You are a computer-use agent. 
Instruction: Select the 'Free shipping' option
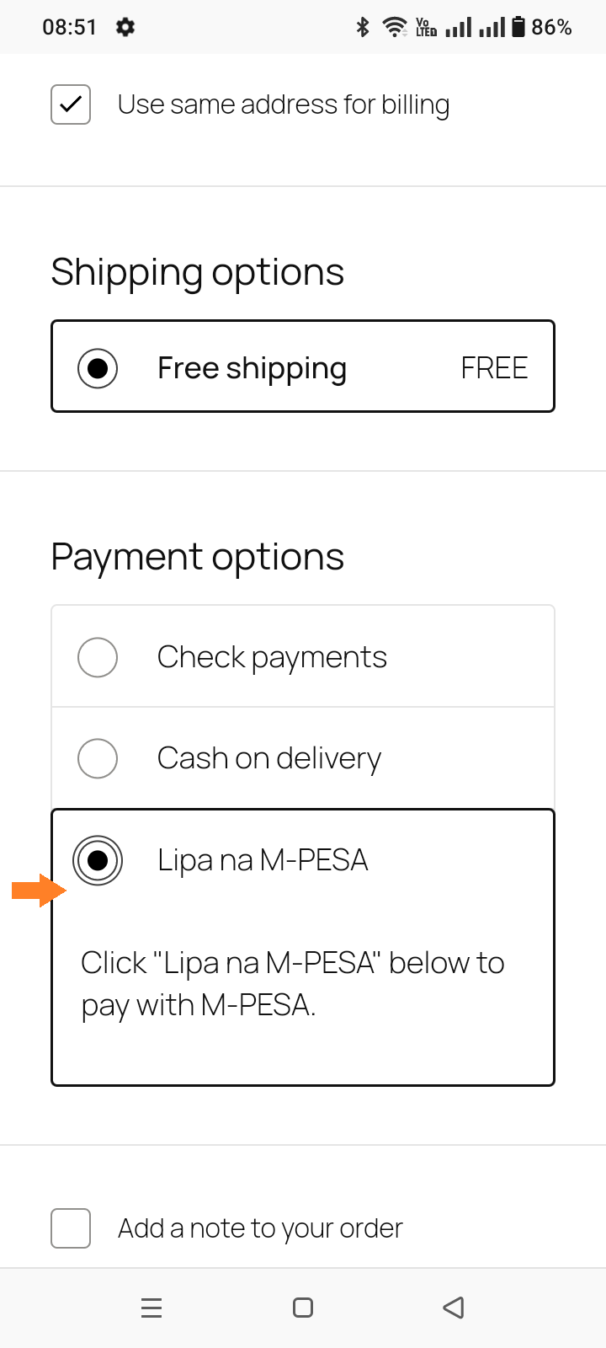tap(98, 367)
